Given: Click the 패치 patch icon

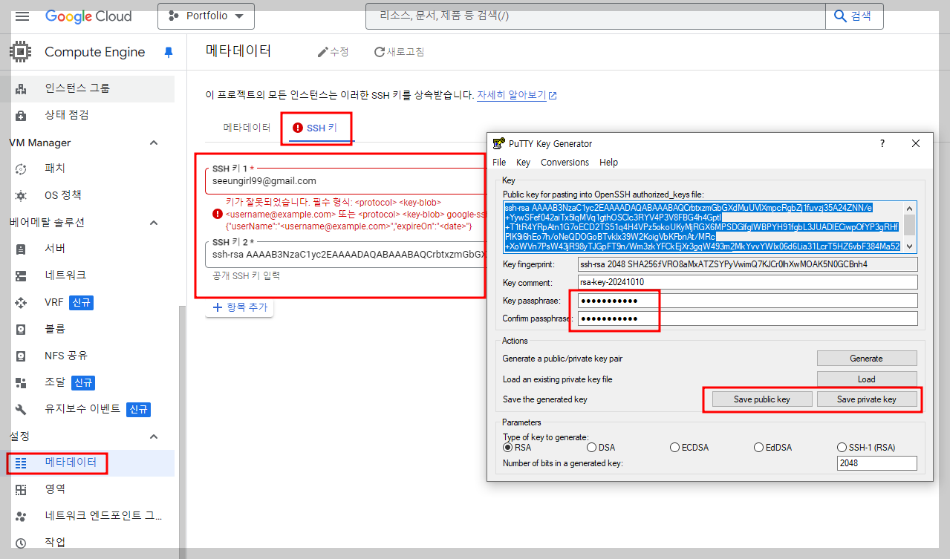Looking at the screenshot, I should click(21, 169).
